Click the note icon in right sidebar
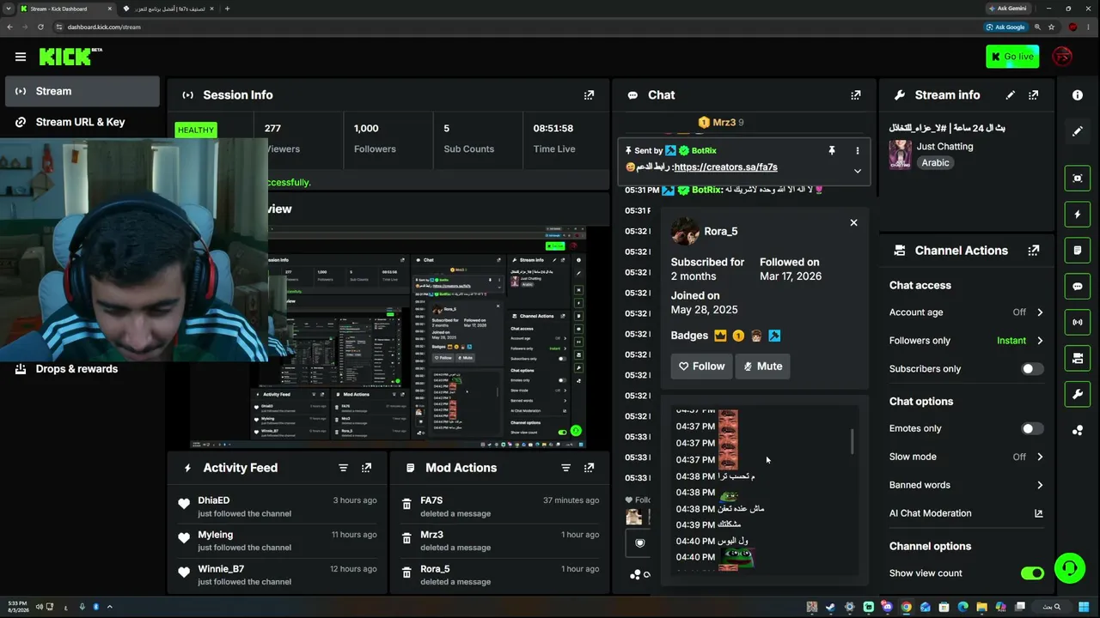This screenshot has width=1100, height=618. pyautogui.click(x=1078, y=251)
